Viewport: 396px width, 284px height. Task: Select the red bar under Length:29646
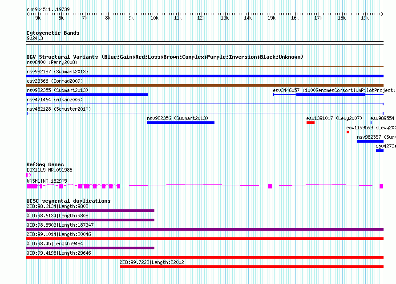tap(205, 257)
